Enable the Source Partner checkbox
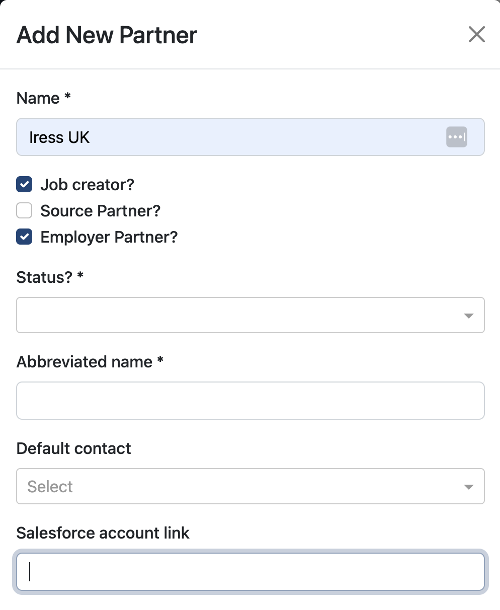 coord(24,211)
